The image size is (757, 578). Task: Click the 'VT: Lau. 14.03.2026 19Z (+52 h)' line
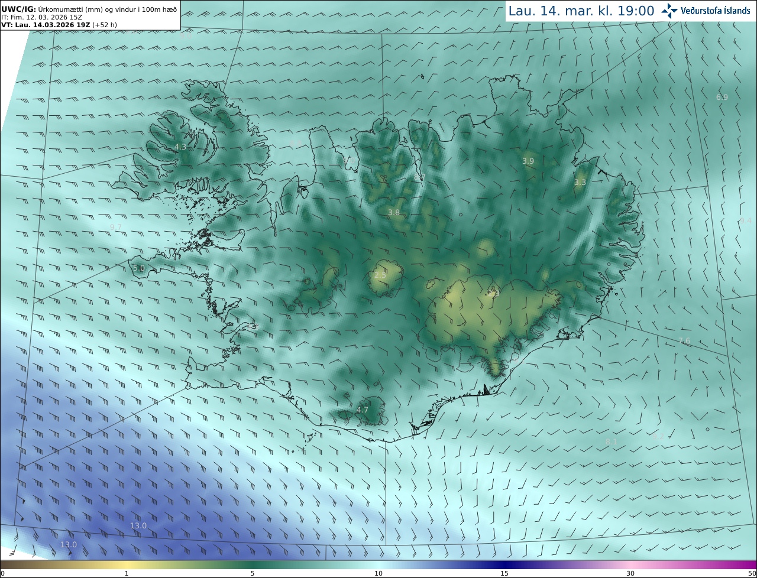coord(59,25)
